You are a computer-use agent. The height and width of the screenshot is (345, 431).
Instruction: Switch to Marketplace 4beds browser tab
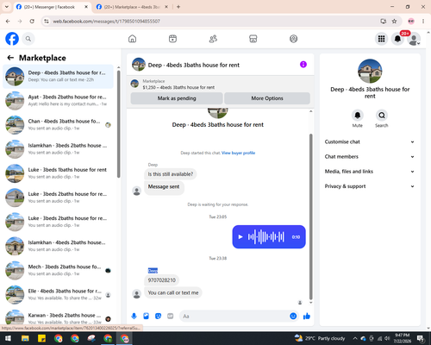pos(132,7)
